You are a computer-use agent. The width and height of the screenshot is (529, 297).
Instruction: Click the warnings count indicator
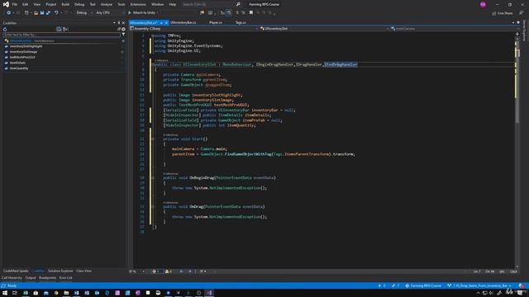(x=169, y=271)
